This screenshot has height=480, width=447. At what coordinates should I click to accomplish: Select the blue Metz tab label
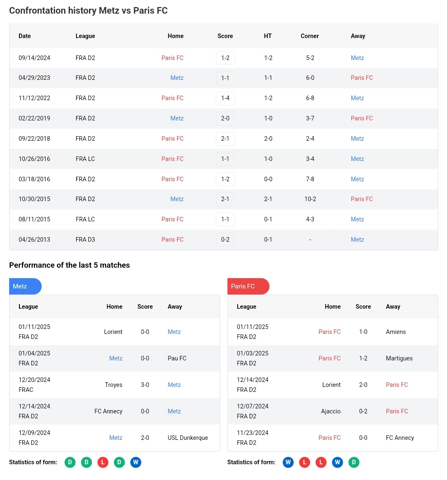click(20, 286)
